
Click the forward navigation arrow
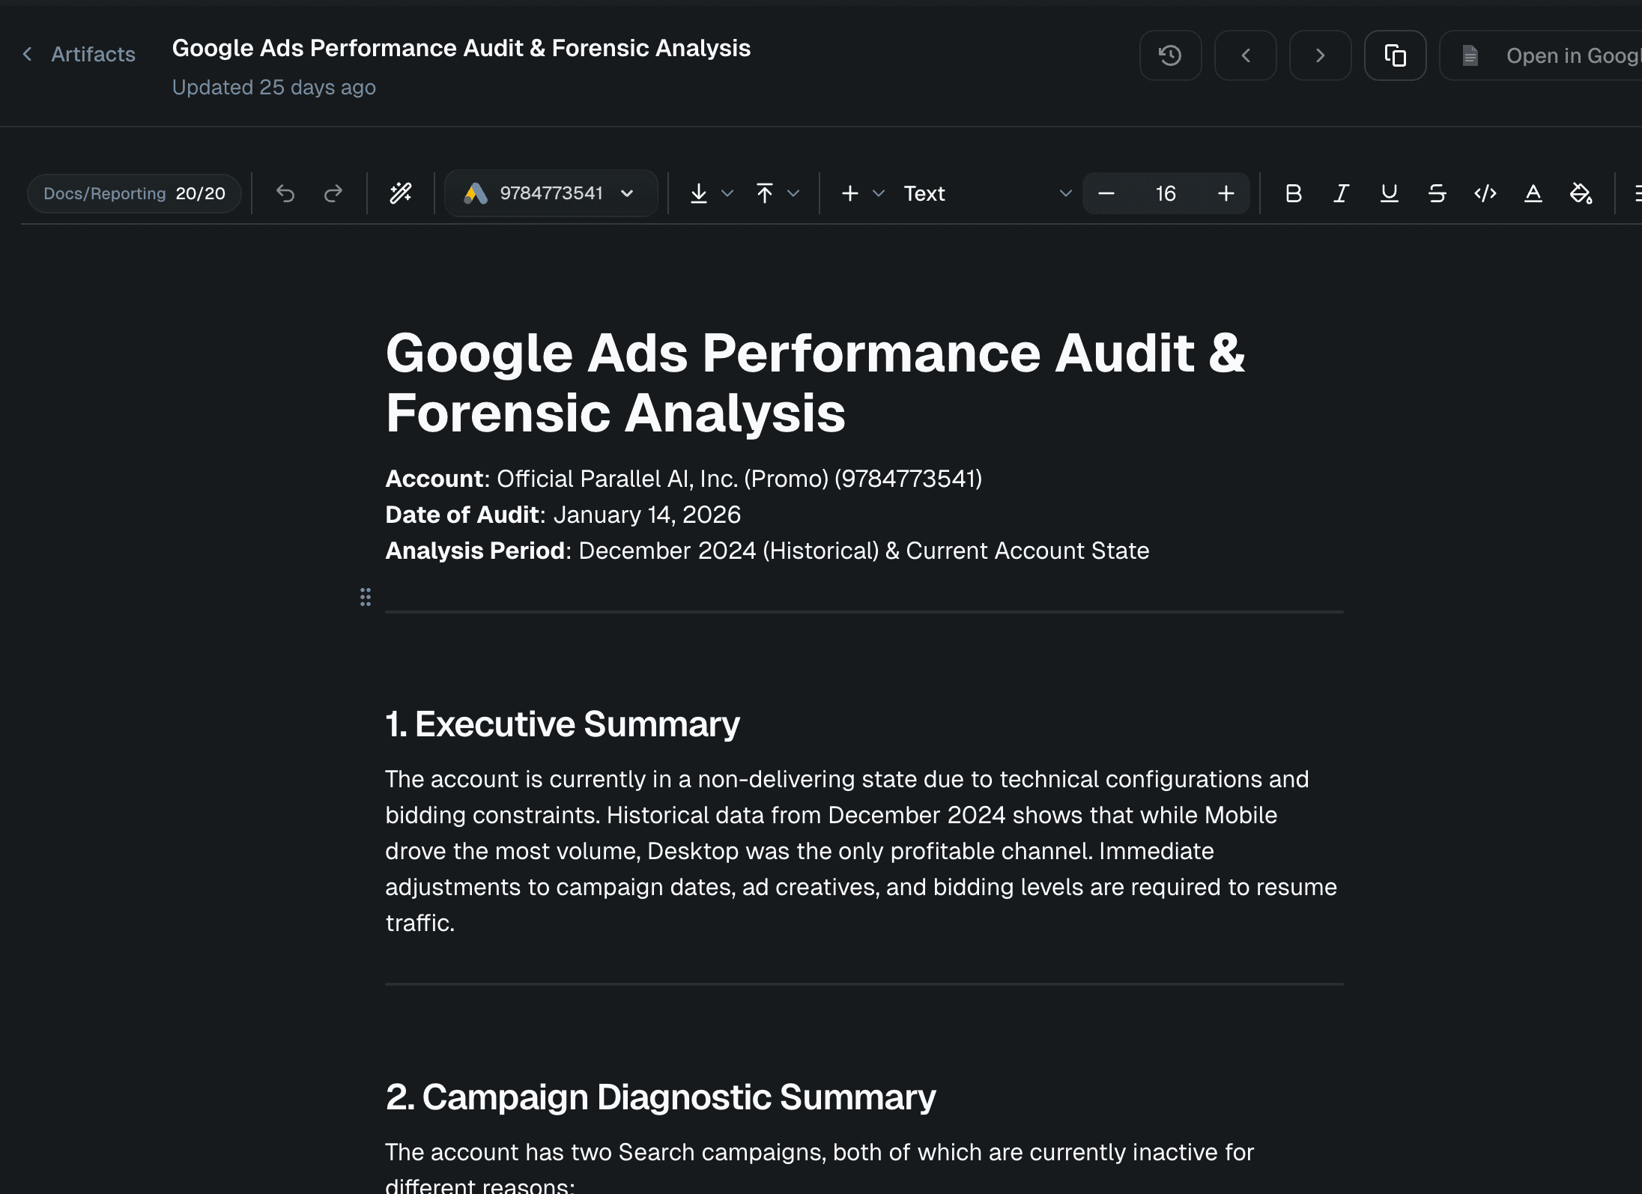tap(1320, 55)
